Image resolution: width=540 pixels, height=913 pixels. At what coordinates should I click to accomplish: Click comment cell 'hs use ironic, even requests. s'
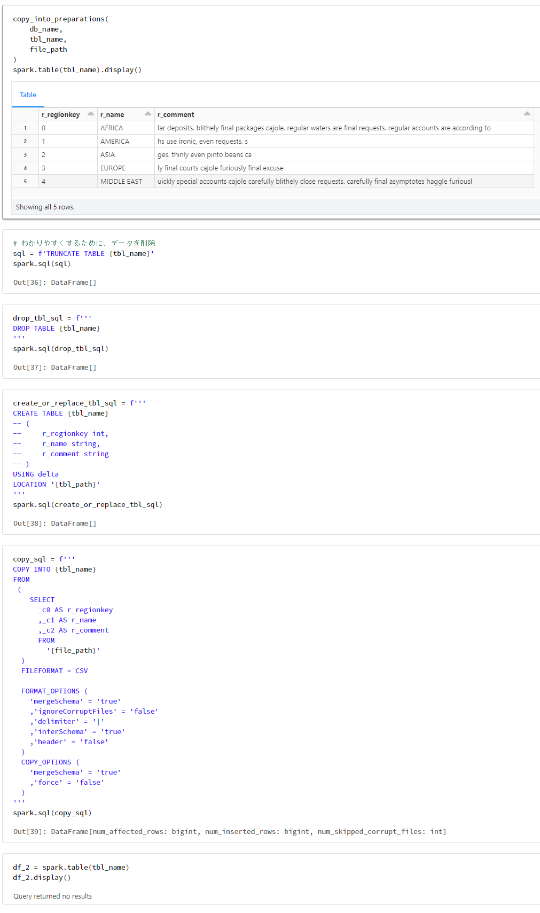tap(344, 142)
